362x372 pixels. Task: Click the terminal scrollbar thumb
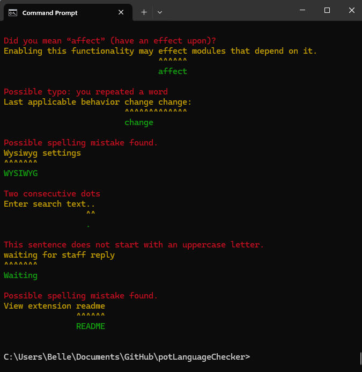pyautogui.click(x=360, y=358)
